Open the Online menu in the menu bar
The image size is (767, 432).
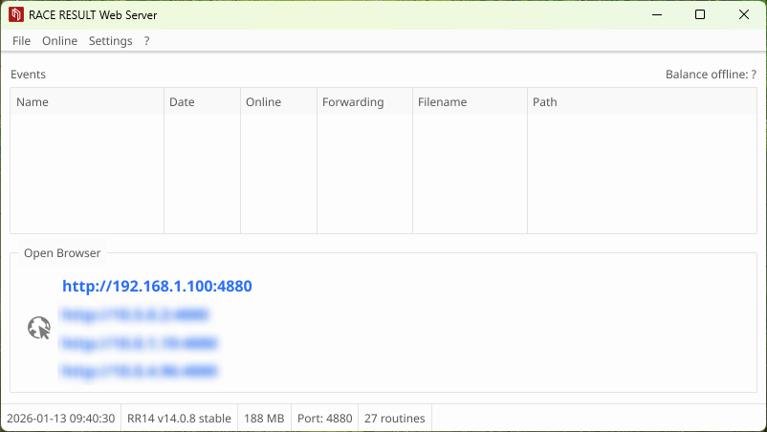tap(59, 41)
